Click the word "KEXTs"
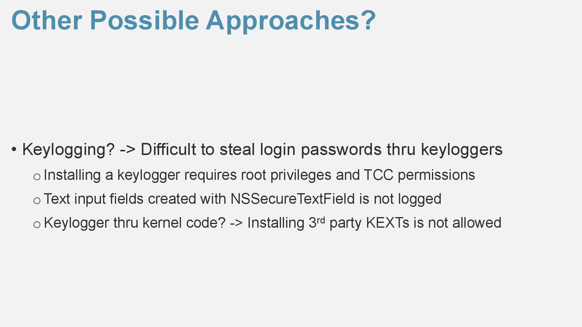 387,223
